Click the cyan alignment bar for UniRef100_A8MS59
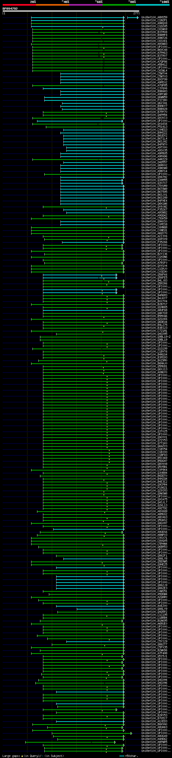This screenshot has height=758, width=172. click(78, 17)
